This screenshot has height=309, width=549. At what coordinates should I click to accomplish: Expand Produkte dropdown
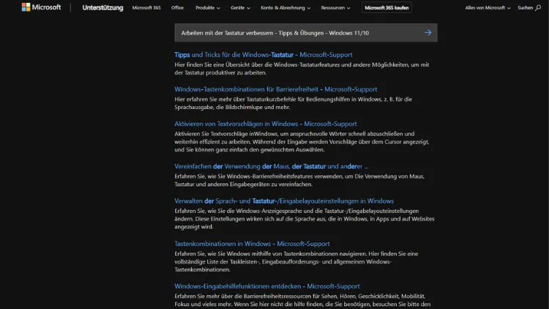(208, 8)
